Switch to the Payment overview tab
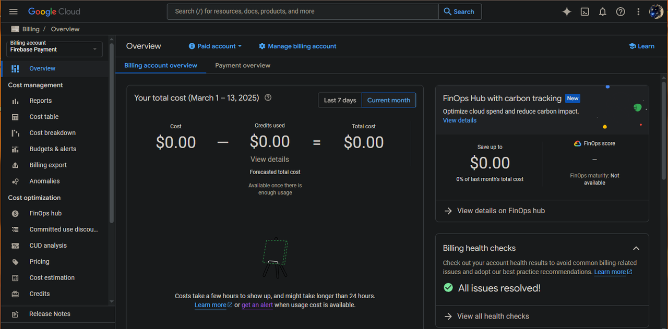 pyautogui.click(x=243, y=66)
